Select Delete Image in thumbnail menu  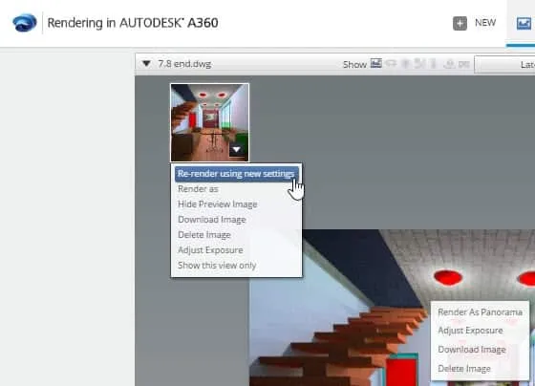(x=204, y=235)
